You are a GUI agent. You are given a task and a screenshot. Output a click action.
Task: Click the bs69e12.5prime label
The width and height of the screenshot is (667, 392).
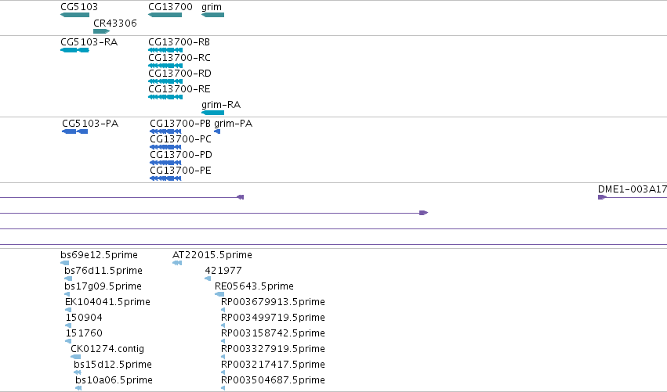[x=99, y=255]
